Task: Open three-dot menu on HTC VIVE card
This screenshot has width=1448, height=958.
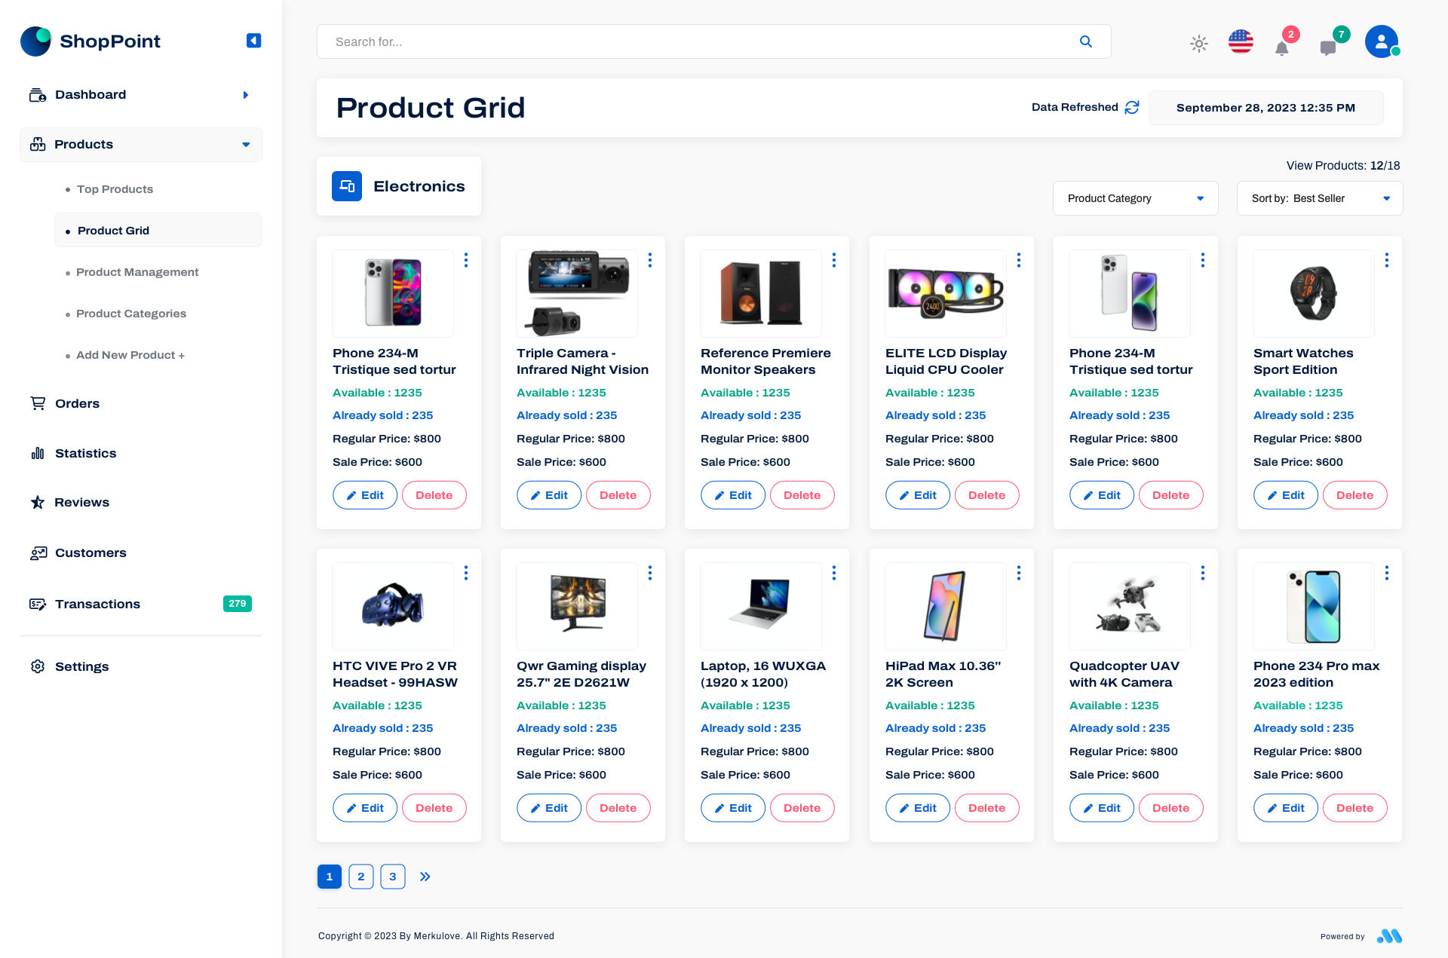Action: tap(466, 573)
